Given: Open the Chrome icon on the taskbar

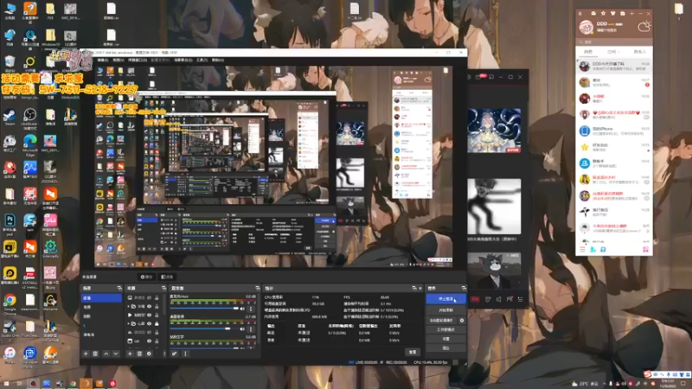Looking at the screenshot, I should (x=73, y=384).
